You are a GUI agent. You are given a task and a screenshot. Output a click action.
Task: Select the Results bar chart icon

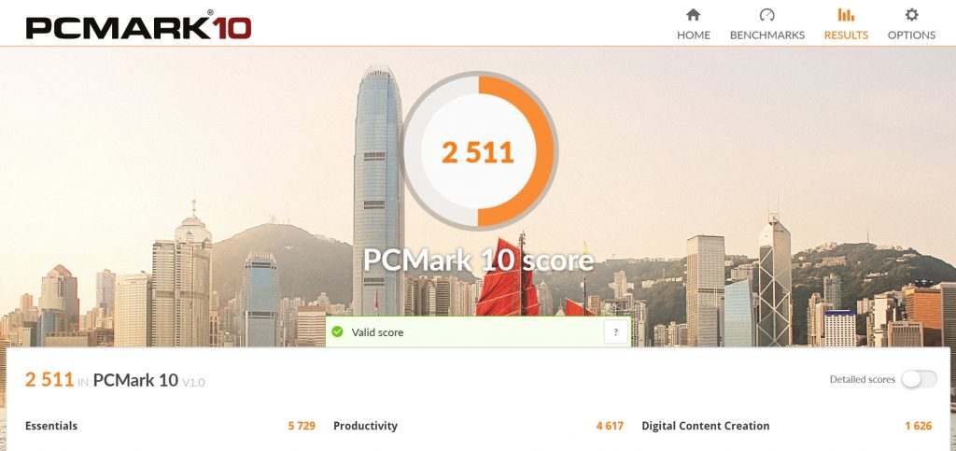click(846, 15)
